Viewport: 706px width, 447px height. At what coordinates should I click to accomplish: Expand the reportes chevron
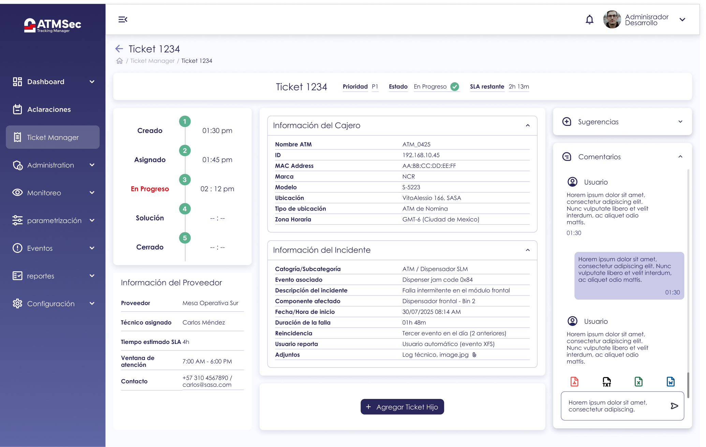coord(92,276)
